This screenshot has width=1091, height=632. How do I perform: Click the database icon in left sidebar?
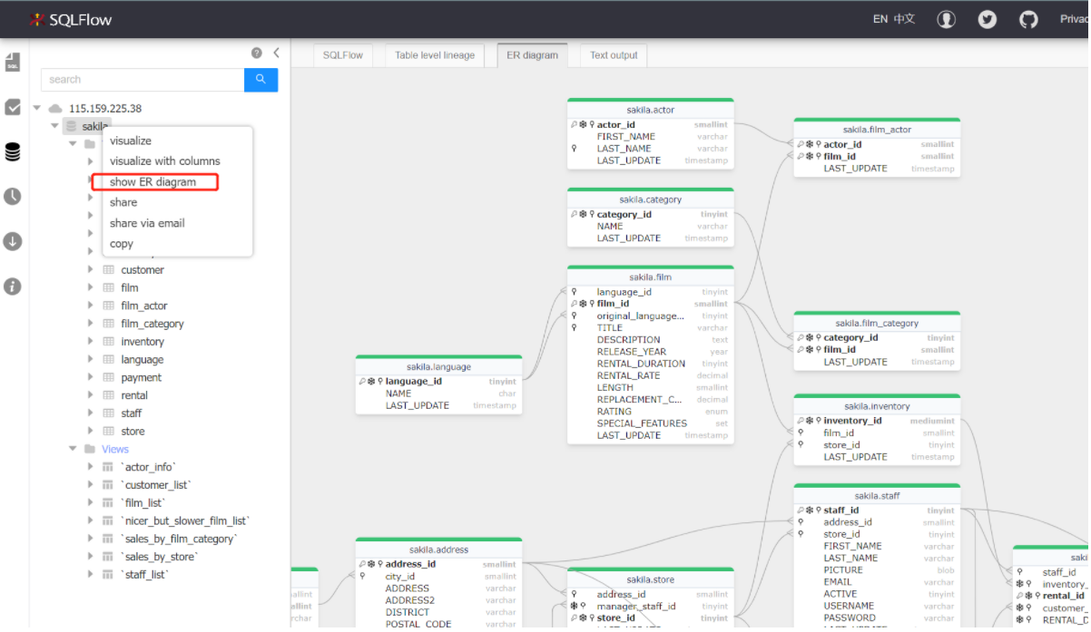[12, 151]
